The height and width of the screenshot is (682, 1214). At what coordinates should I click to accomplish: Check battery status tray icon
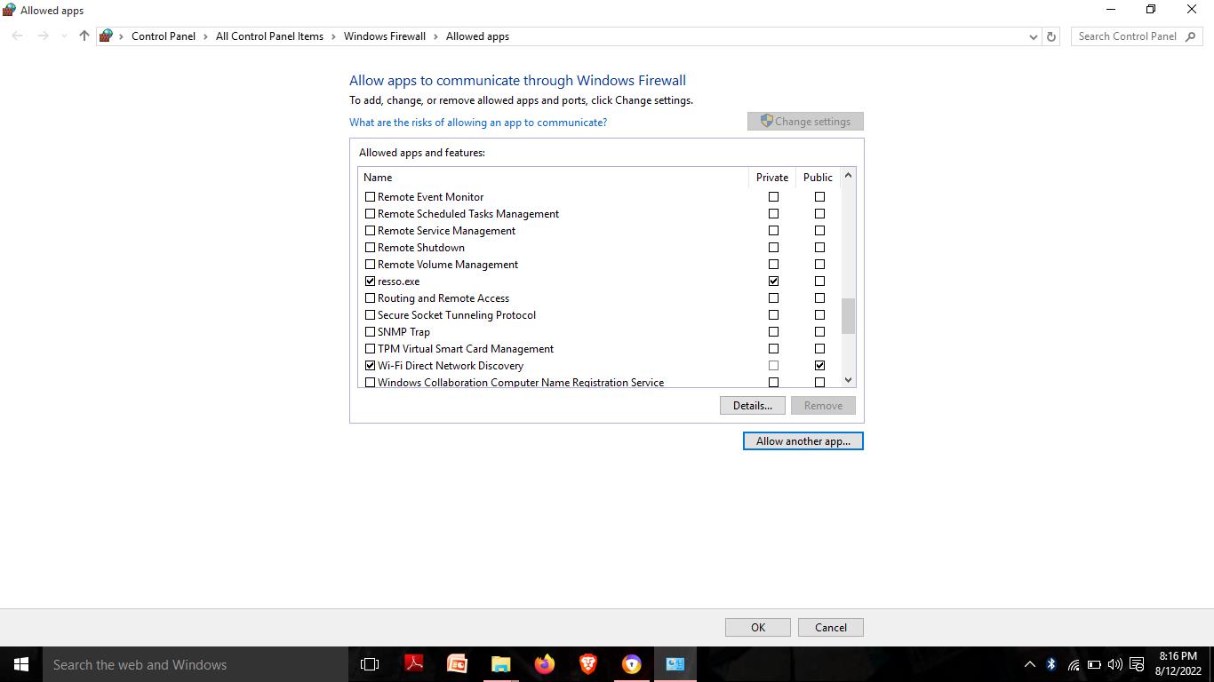[1094, 664]
